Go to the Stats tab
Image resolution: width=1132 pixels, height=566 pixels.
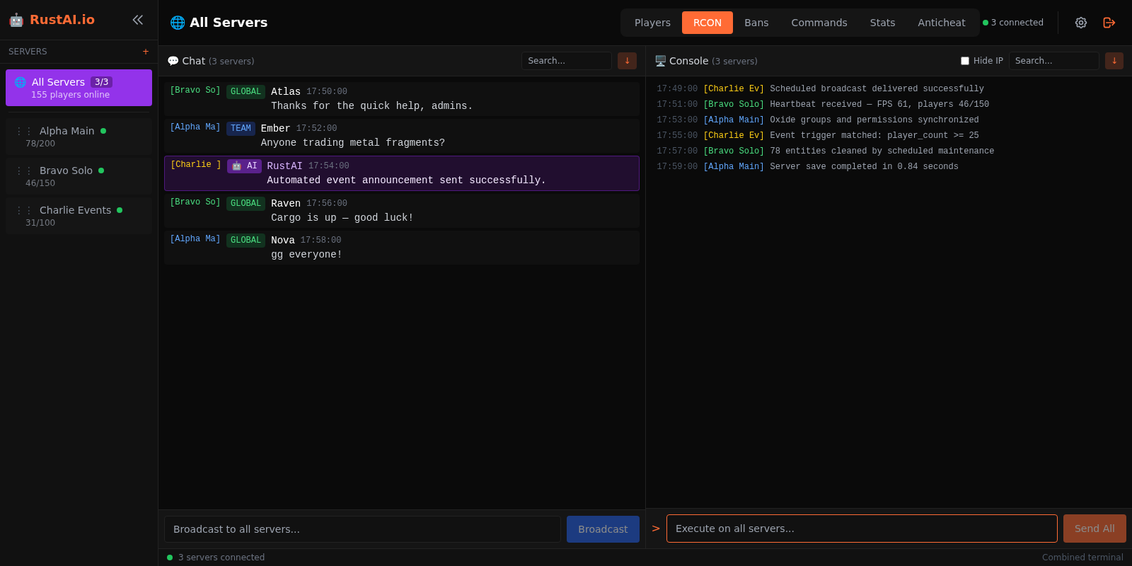(x=882, y=23)
